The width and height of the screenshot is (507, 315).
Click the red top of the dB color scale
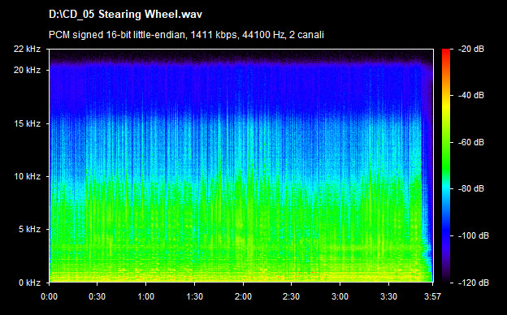click(x=446, y=52)
